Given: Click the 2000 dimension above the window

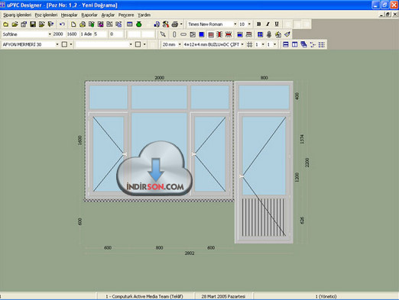Looking at the screenshot, I should (x=160, y=78).
